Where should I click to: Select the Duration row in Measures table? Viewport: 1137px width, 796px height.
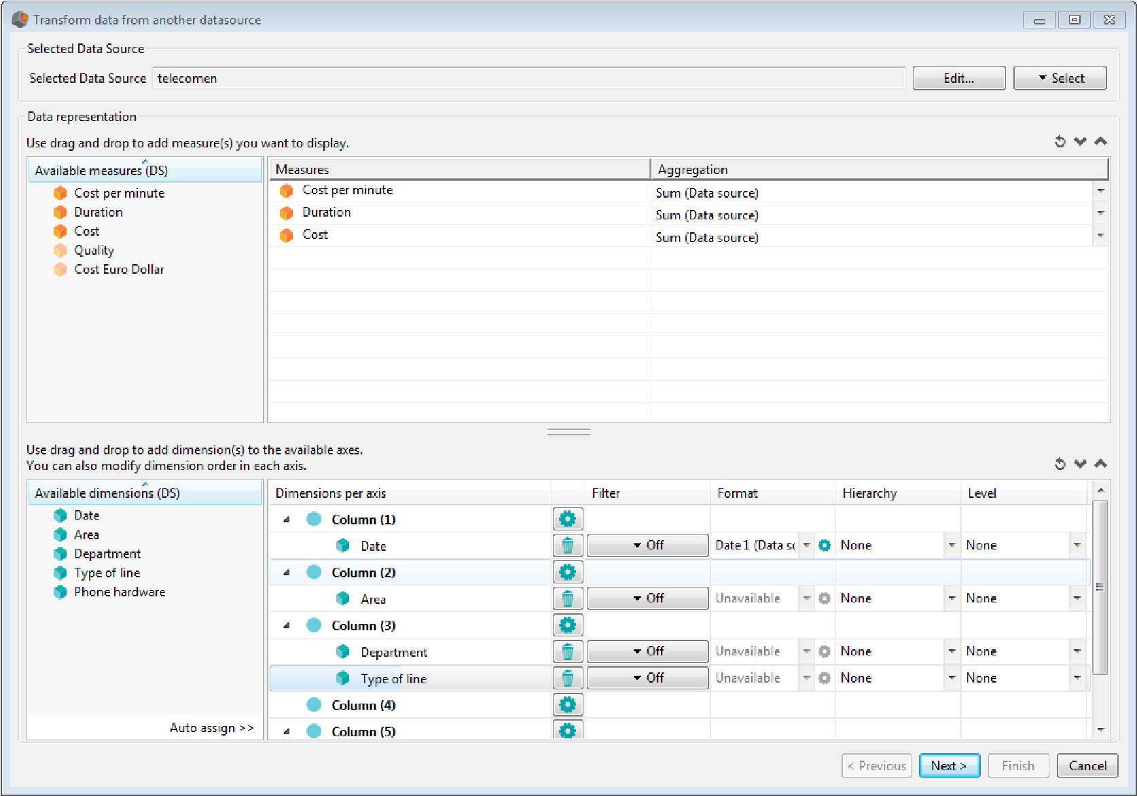click(689, 213)
